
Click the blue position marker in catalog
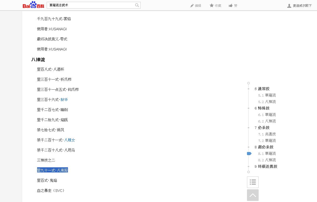[249, 154]
